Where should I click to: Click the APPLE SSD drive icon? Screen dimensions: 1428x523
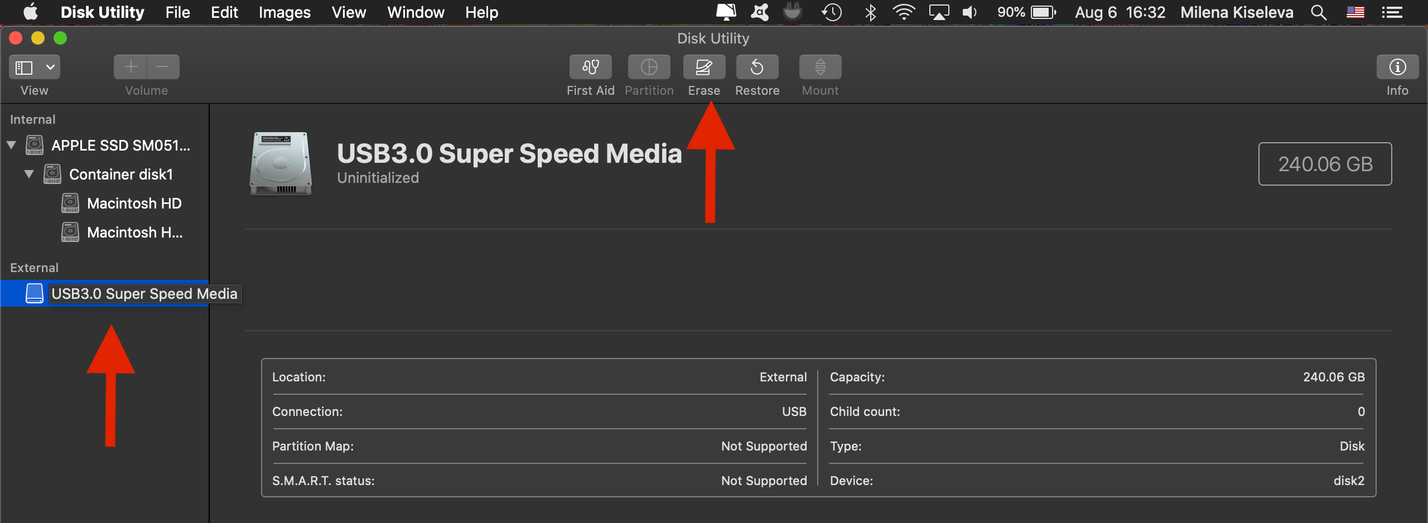35,145
